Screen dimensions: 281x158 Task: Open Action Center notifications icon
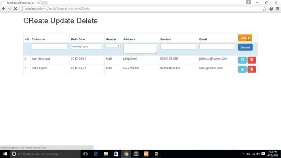coord(263,154)
